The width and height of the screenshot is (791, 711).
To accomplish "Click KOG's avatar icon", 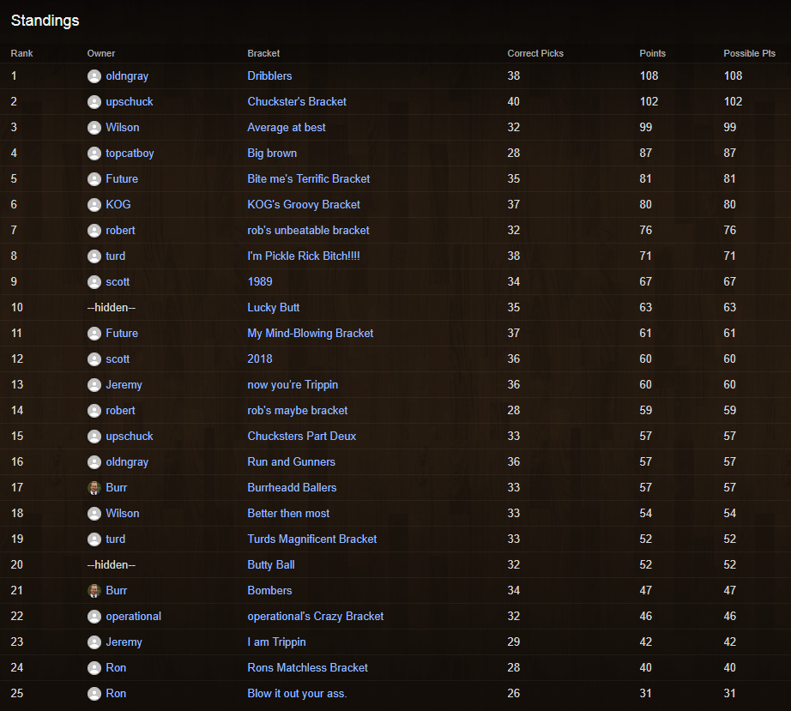I will pos(94,205).
